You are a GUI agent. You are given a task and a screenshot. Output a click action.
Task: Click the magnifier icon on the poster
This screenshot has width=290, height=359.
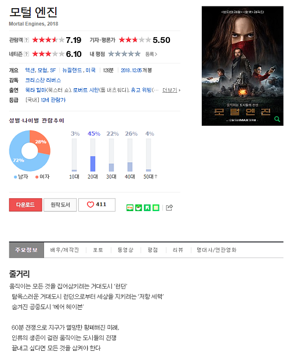277,119
